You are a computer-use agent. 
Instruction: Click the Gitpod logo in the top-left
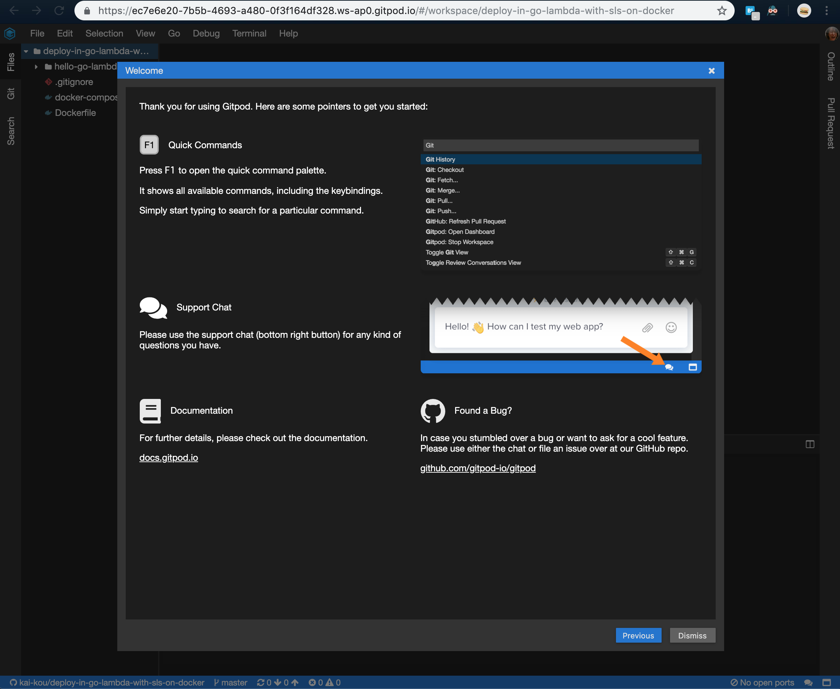(x=9, y=33)
